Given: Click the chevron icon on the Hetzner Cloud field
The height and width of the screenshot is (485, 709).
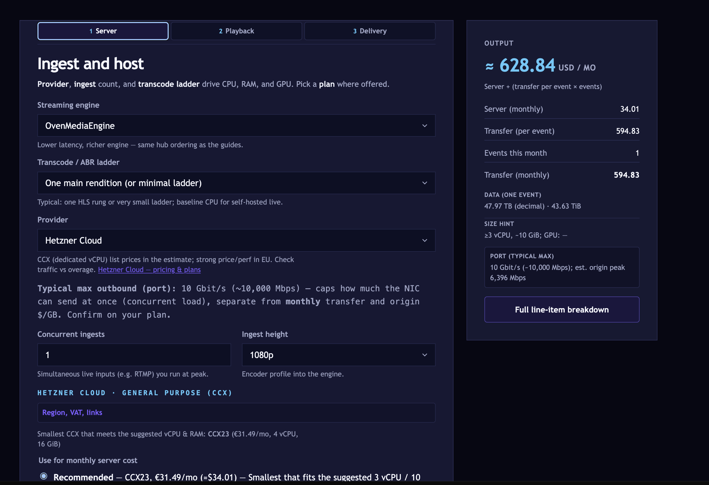Looking at the screenshot, I should point(425,240).
